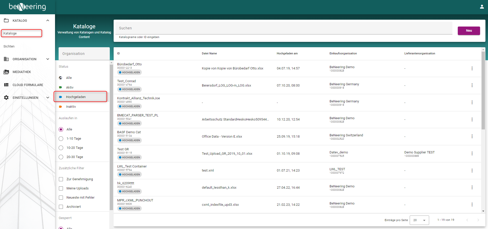Enable the Zur Genehmigung checkbox
Image resolution: width=488 pixels, height=229 pixels.
pyautogui.click(x=61, y=179)
